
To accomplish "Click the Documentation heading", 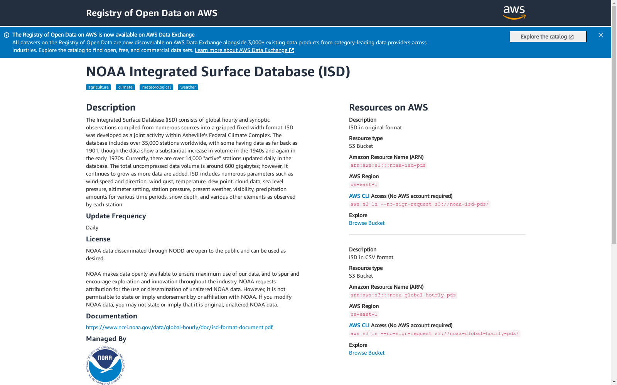I will (x=111, y=316).
